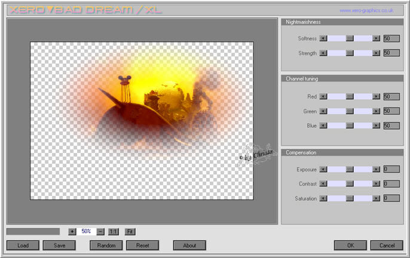Decrease Blue channel with left arrow

(323, 126)
